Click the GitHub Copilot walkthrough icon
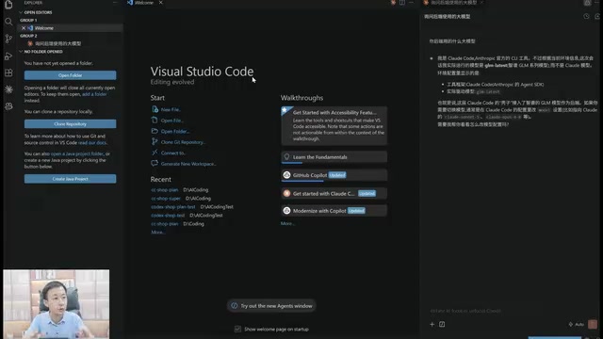Screen dimensions: 603x339 tap(286, 175)
